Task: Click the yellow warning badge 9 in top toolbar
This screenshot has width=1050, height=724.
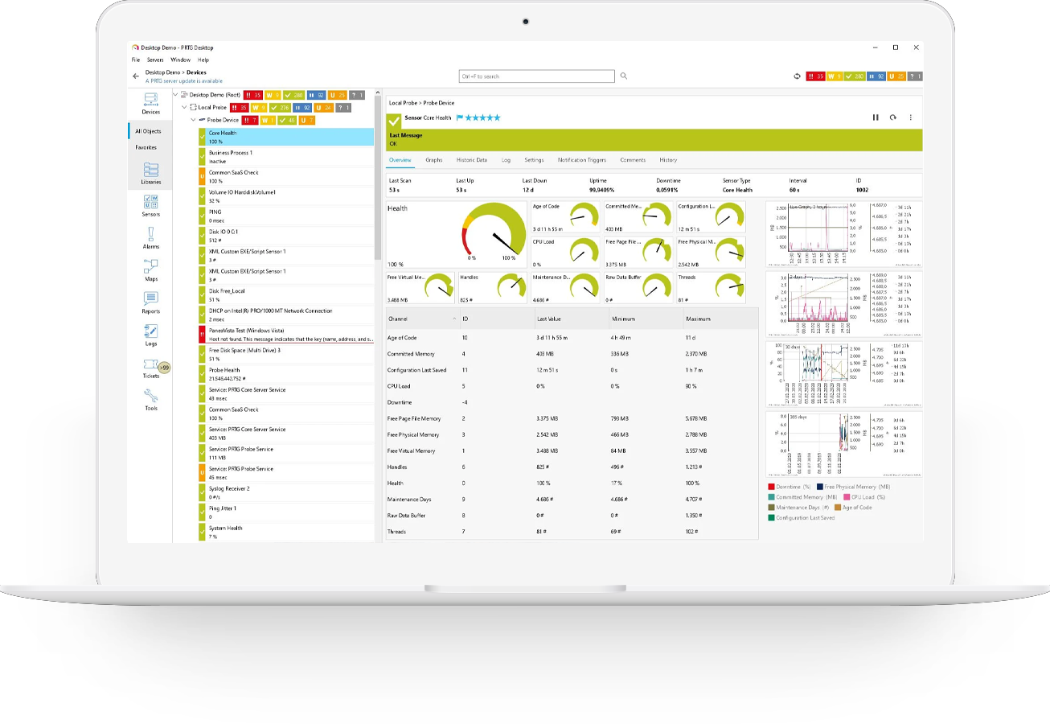Action: (835, 76)
